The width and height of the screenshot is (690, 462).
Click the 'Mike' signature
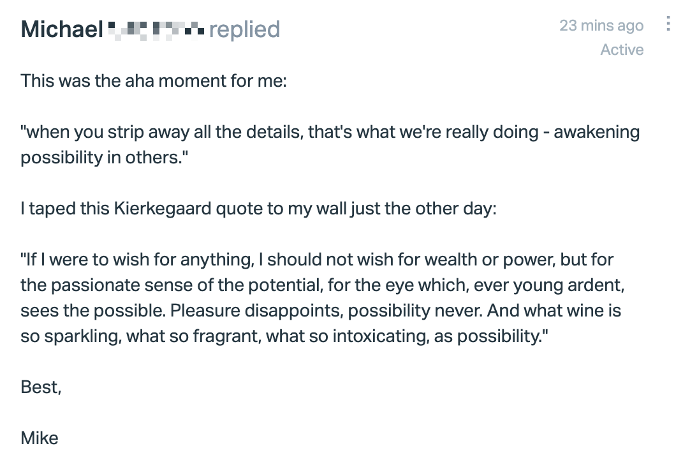pyautogui.click(x=39, y=438)
